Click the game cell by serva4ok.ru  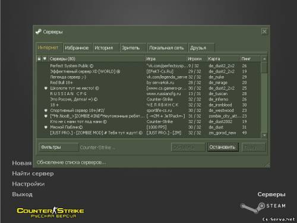[x=160, y=83]
